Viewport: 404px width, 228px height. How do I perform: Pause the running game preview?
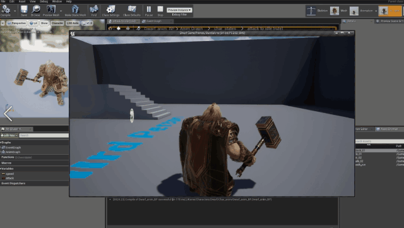click(x=149, y=11)
